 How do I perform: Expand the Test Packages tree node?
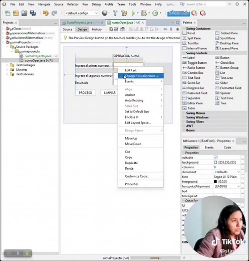(x=7, y=65)
